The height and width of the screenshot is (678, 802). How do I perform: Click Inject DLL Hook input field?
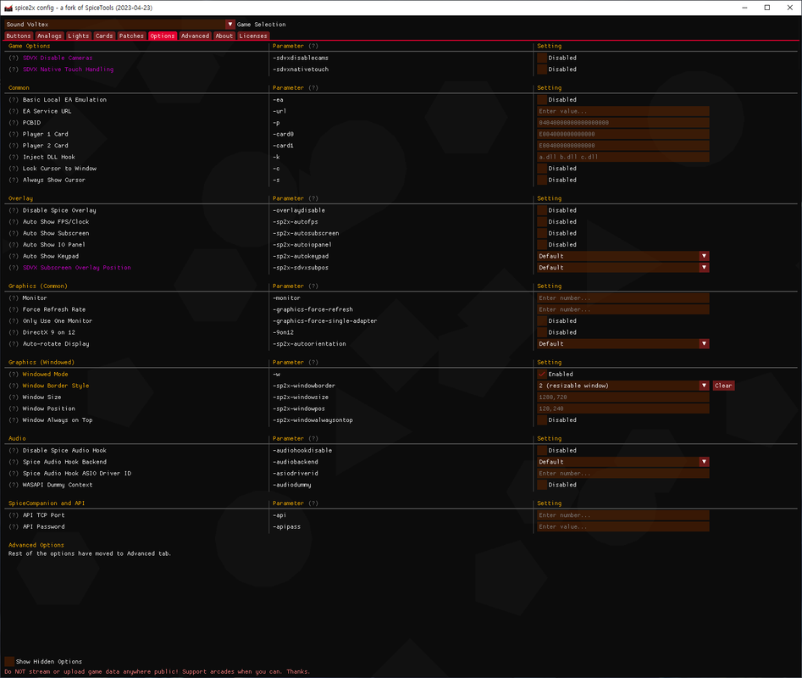[x=623, y=157]
